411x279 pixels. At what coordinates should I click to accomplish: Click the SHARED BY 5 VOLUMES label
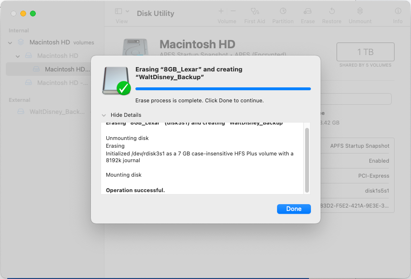(x=366, y=65)
